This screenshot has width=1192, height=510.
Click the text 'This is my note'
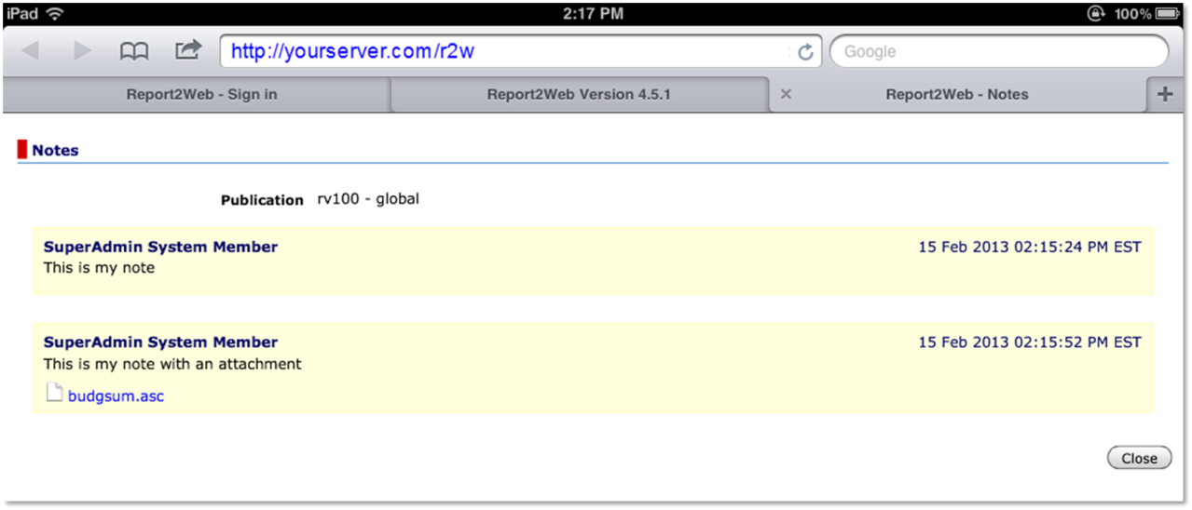99,268
